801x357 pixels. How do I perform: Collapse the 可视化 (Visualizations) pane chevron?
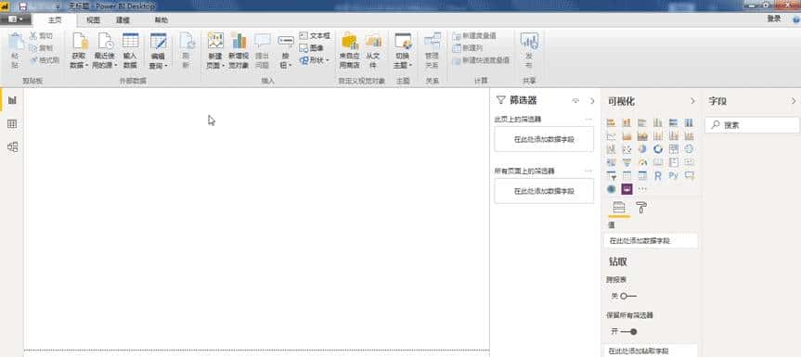[692, 101]
